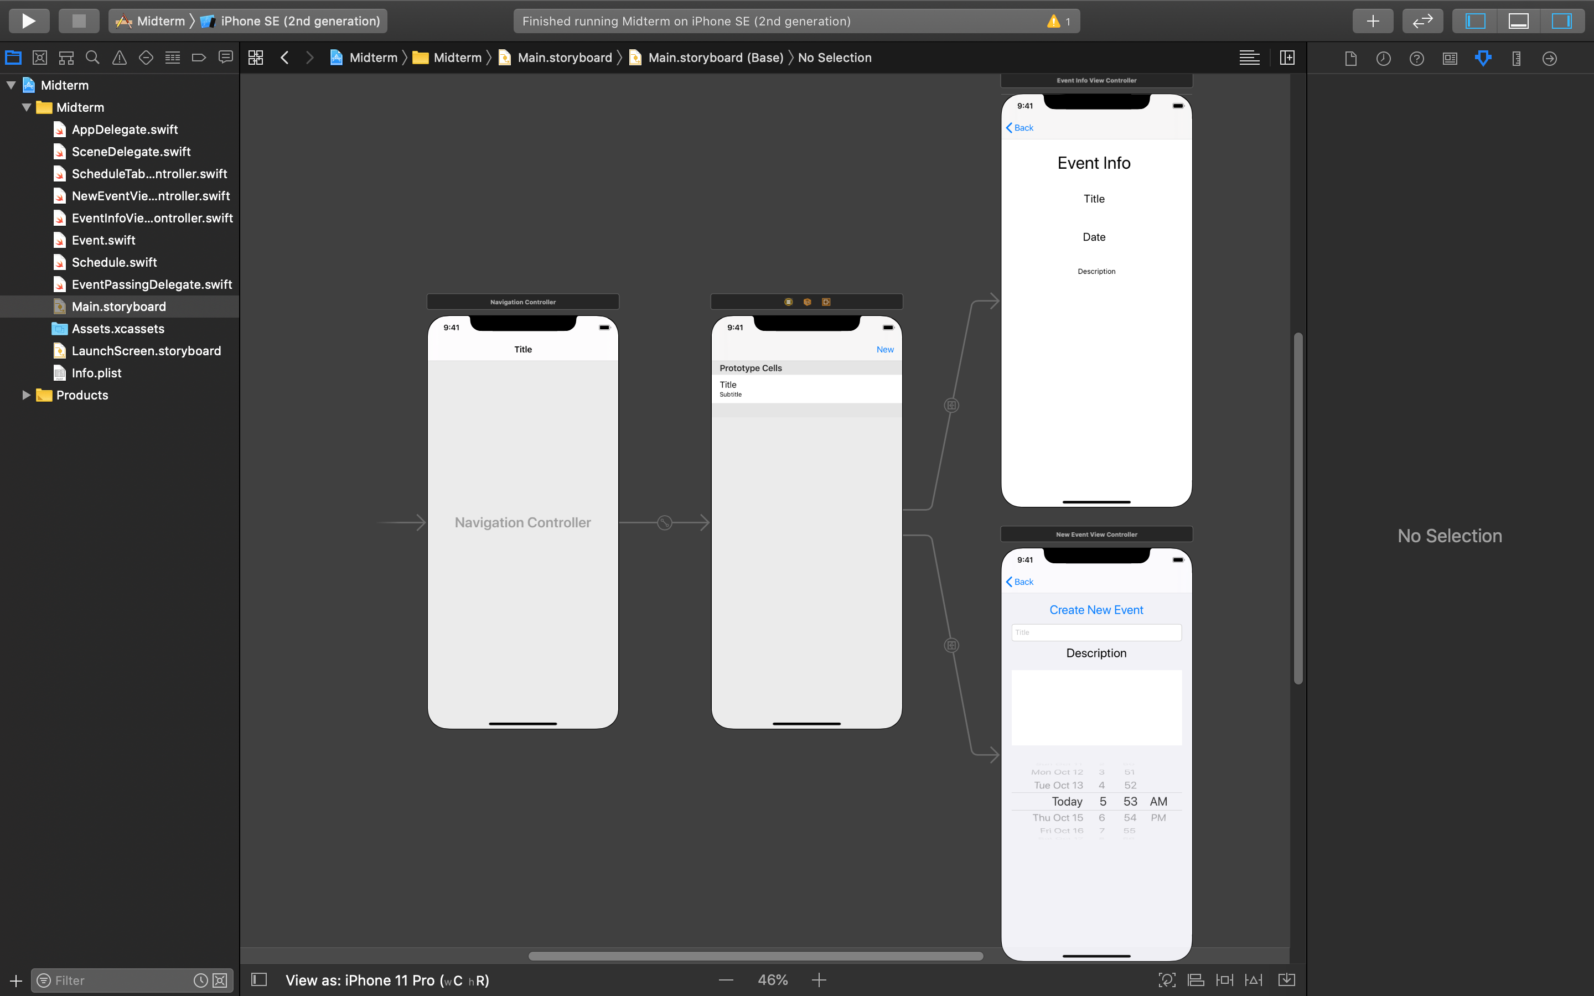
Task: Open the Align constraints menu
Action: coord(1195,980)
